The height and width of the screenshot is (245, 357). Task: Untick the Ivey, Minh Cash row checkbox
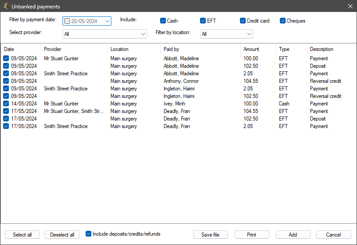(x=6, y=104)
